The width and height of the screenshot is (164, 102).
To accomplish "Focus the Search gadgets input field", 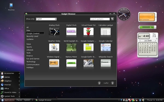I will point(100,19).
